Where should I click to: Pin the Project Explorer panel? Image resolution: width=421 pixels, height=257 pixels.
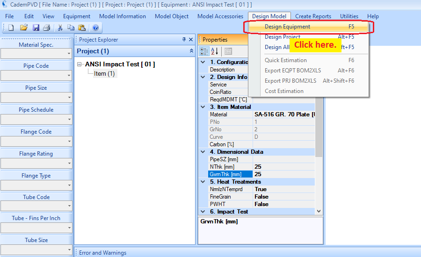pyautogui.click(x=184, y=40)
